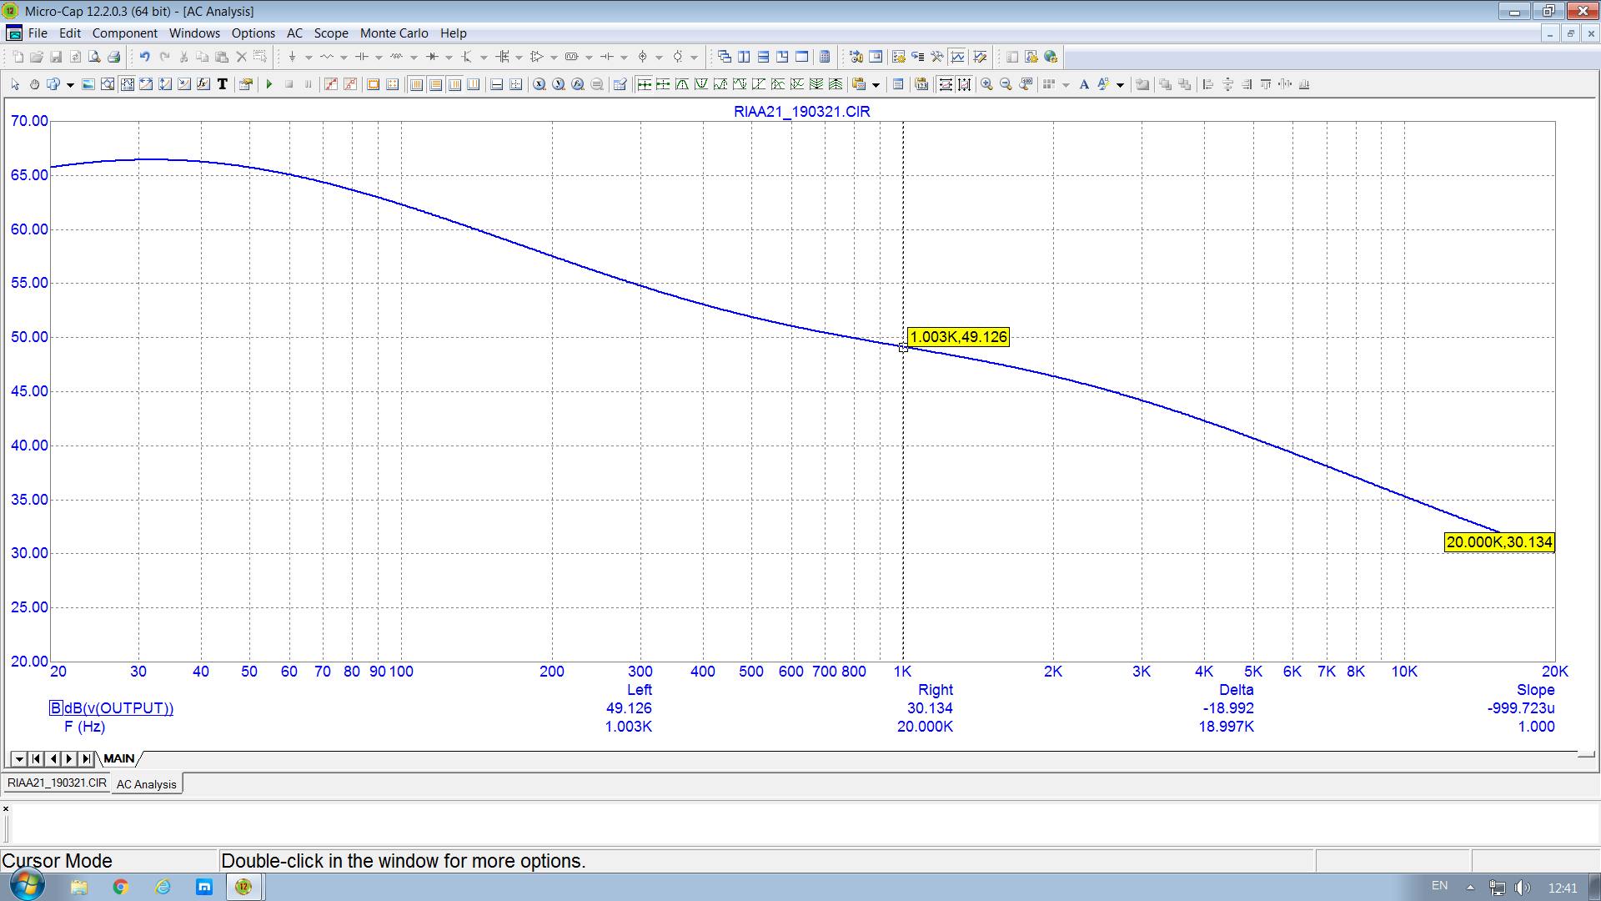Click the dB(v(OUTPUT)) expression label
This screenshot has width=1601, height=901.
coord(118,708)
